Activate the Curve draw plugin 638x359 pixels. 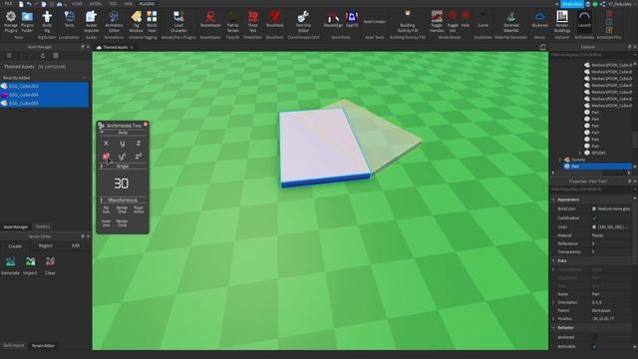(x=482, y=20)
